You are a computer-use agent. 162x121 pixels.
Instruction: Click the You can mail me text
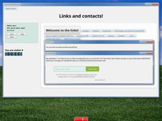[61, 47]
